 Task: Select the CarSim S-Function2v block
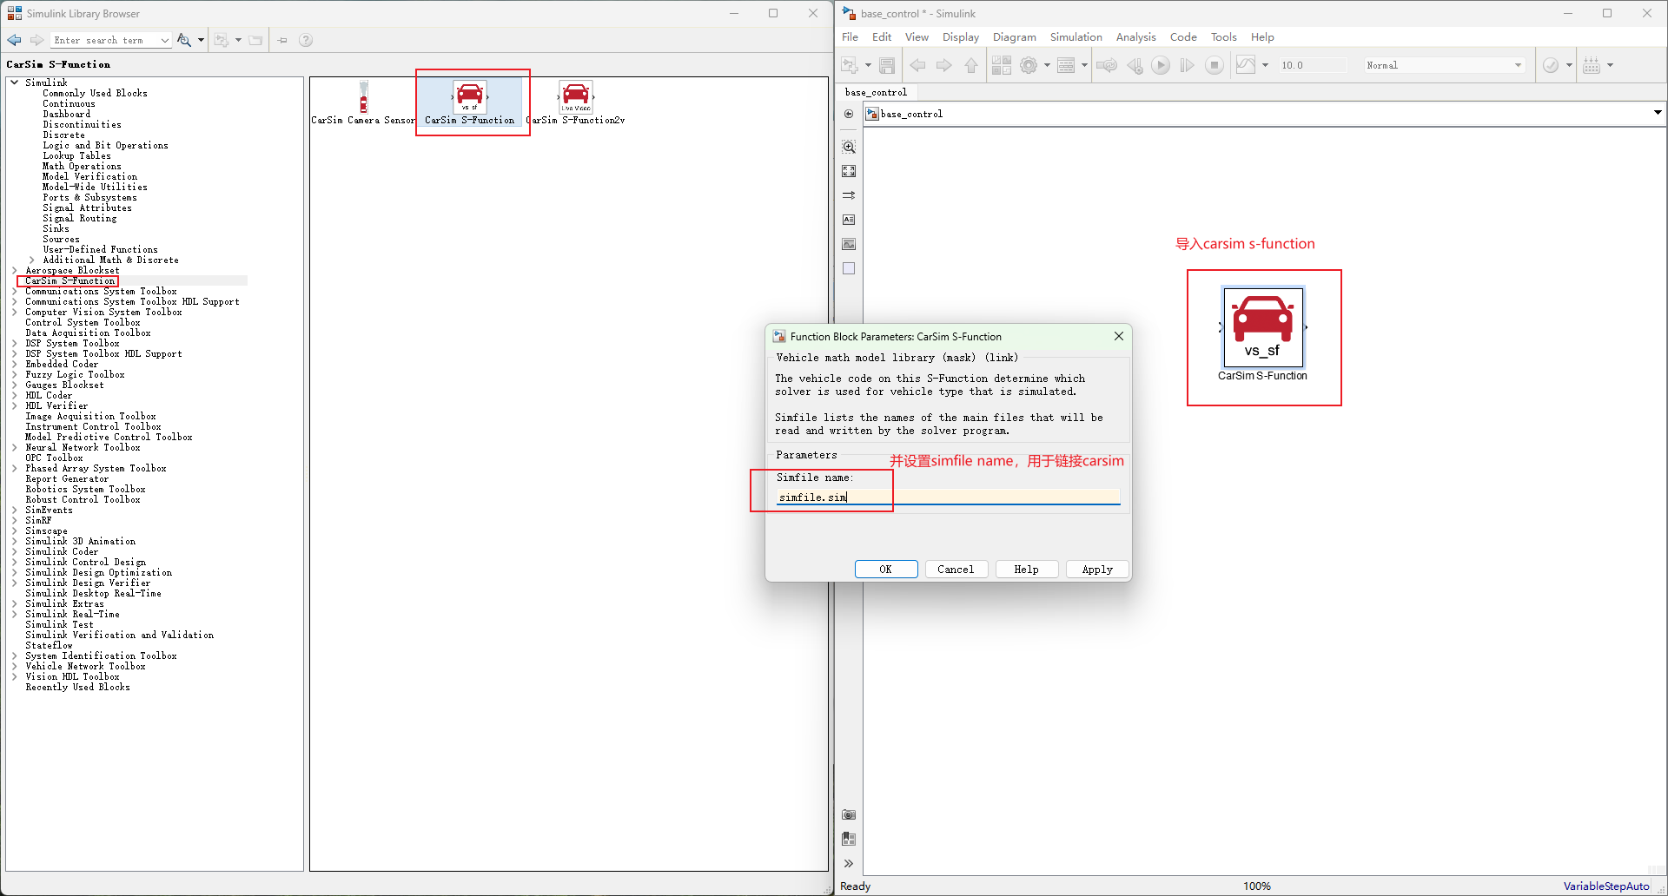(x=575, y=102)
